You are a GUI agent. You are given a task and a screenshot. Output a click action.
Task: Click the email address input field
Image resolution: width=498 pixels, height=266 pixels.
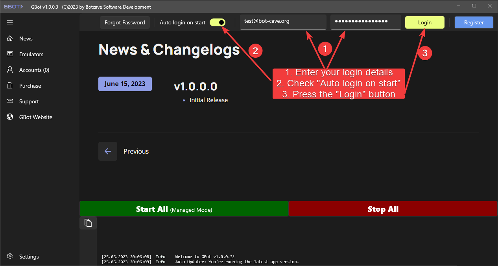[283, 22]
